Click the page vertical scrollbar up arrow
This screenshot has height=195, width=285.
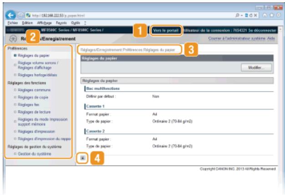(280, 29)
